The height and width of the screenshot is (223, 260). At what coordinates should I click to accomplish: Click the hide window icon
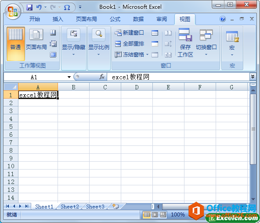[x=155, y=44]
